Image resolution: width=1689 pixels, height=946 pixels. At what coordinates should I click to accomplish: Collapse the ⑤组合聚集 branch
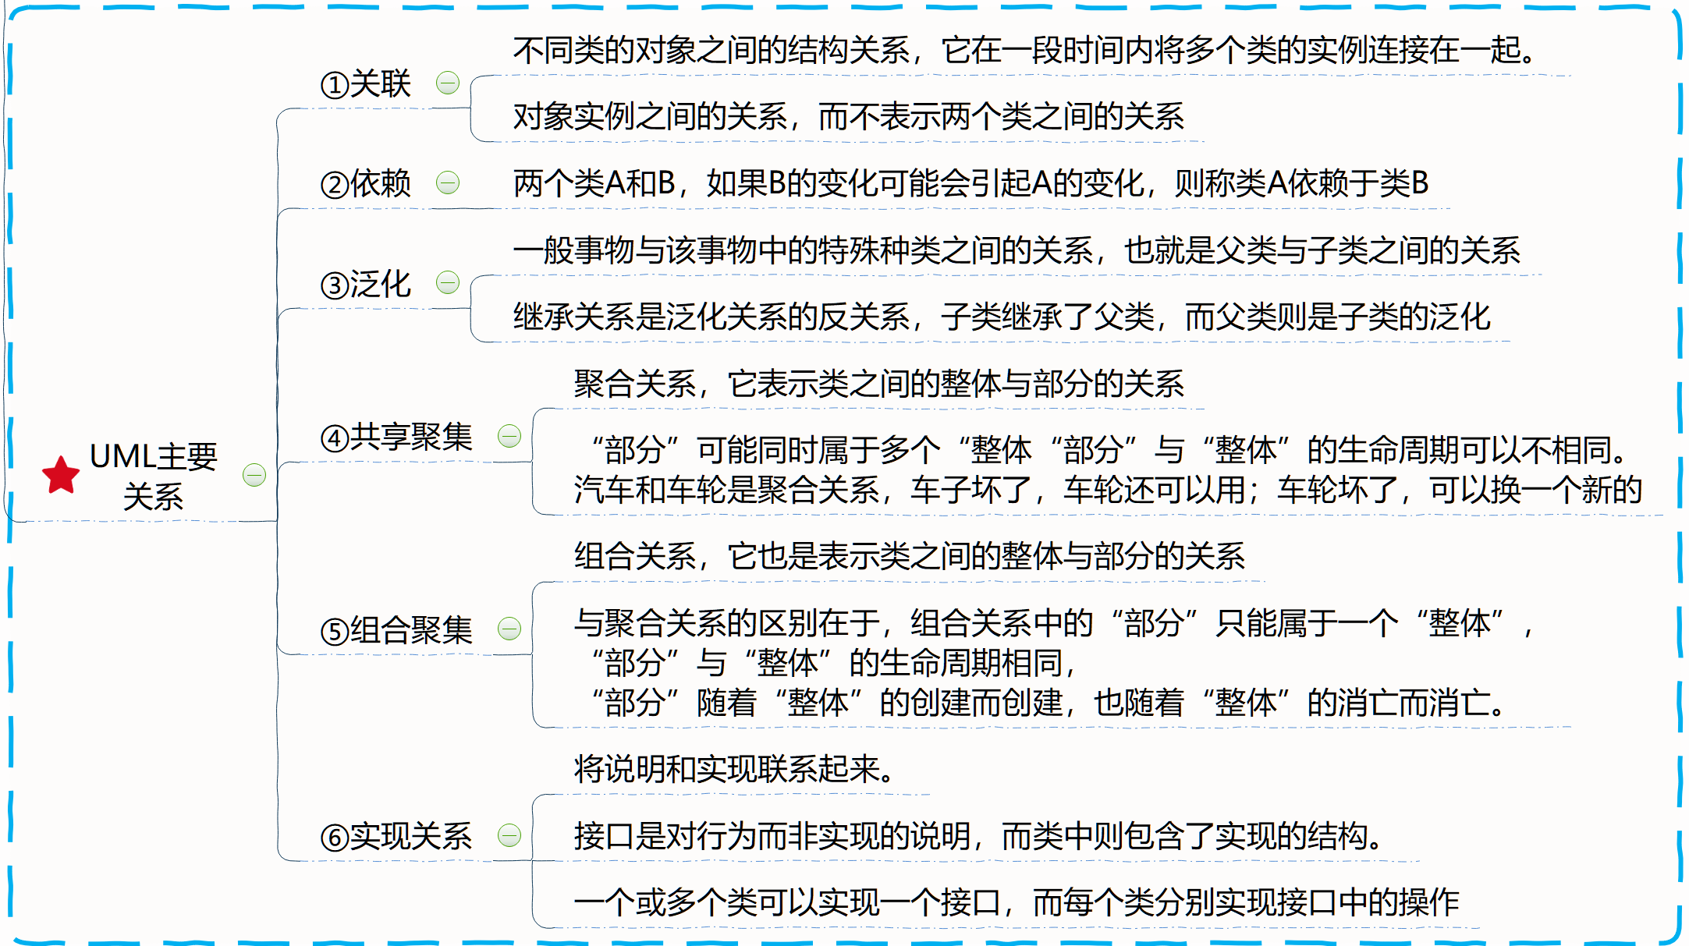pyautogui.click(x=509, y=629)
